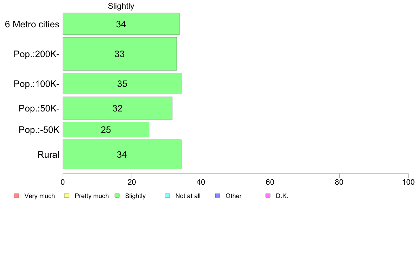Click the 100 tick label on axis
Screen dimensions: 418x258
[x=408, y=182]
